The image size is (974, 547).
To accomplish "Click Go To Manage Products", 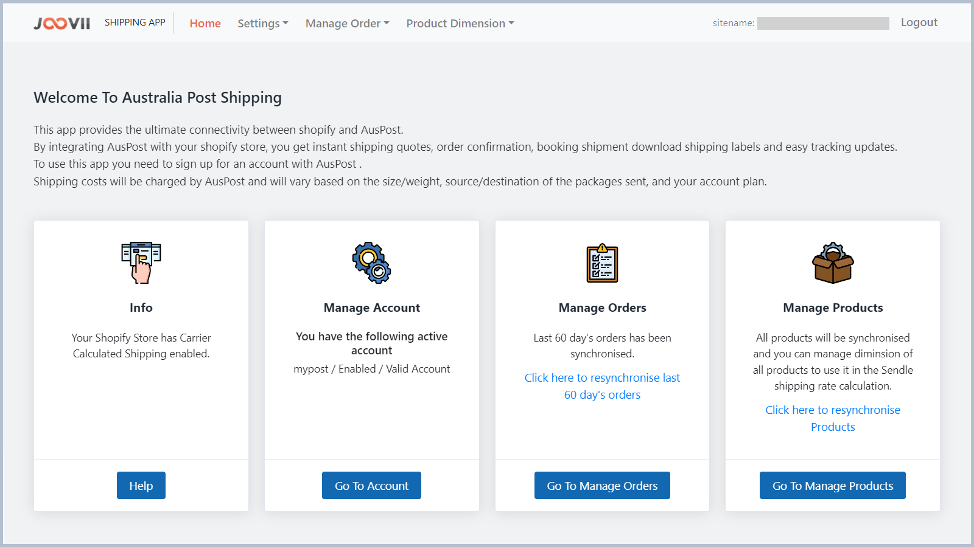I will point(832,485).
